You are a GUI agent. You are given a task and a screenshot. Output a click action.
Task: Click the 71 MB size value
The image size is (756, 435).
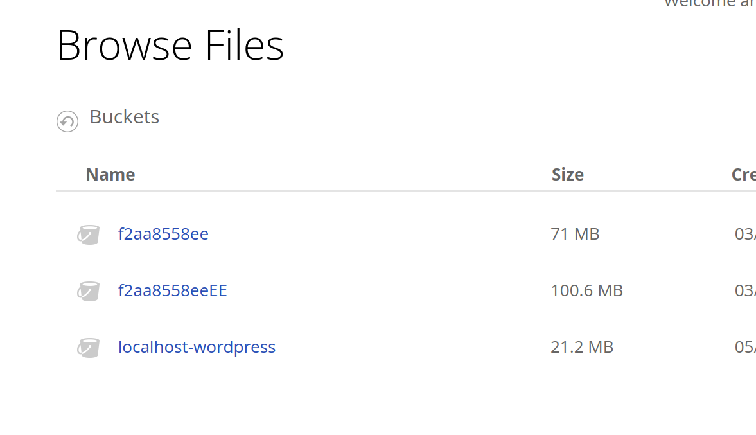[x=575, y=234]
